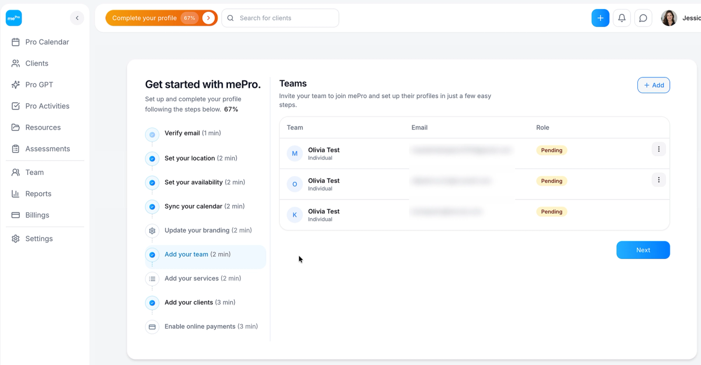The height and width of the screenshot is (365, 701).
Task: Click the Complete your profile arrow icon
Action: click(209, 18)
